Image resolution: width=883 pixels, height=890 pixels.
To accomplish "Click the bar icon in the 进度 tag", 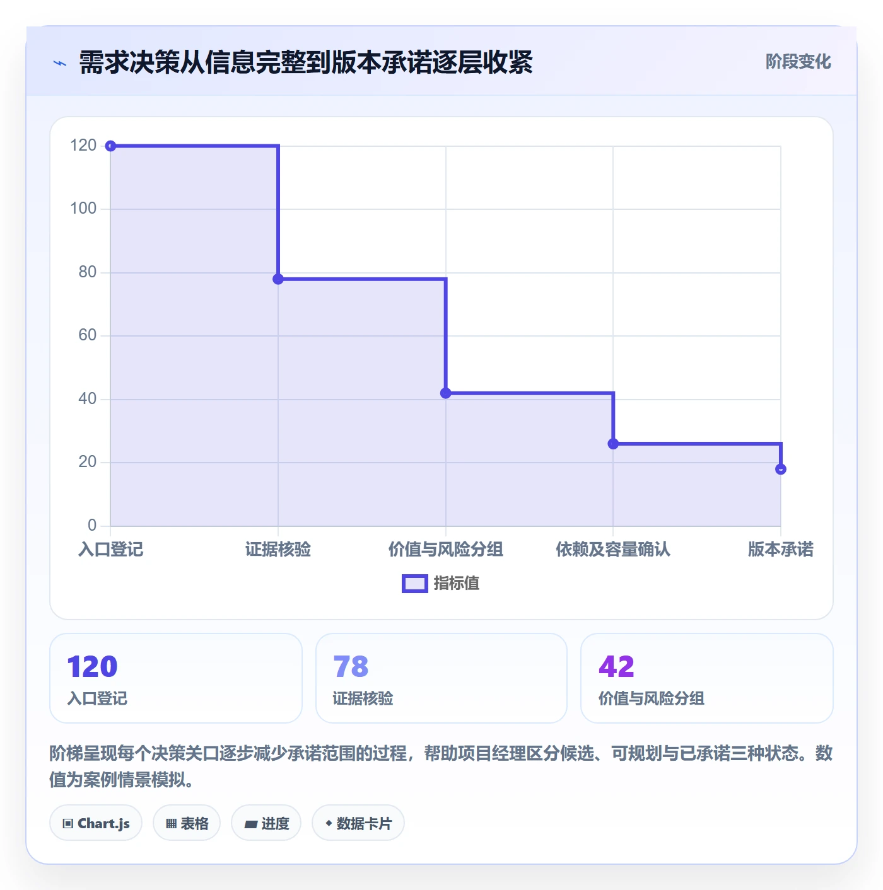I will point(250,824).
